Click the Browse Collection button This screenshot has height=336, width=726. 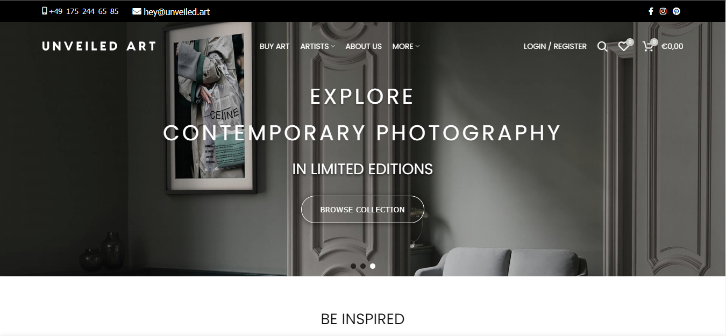tap(362, 210)
